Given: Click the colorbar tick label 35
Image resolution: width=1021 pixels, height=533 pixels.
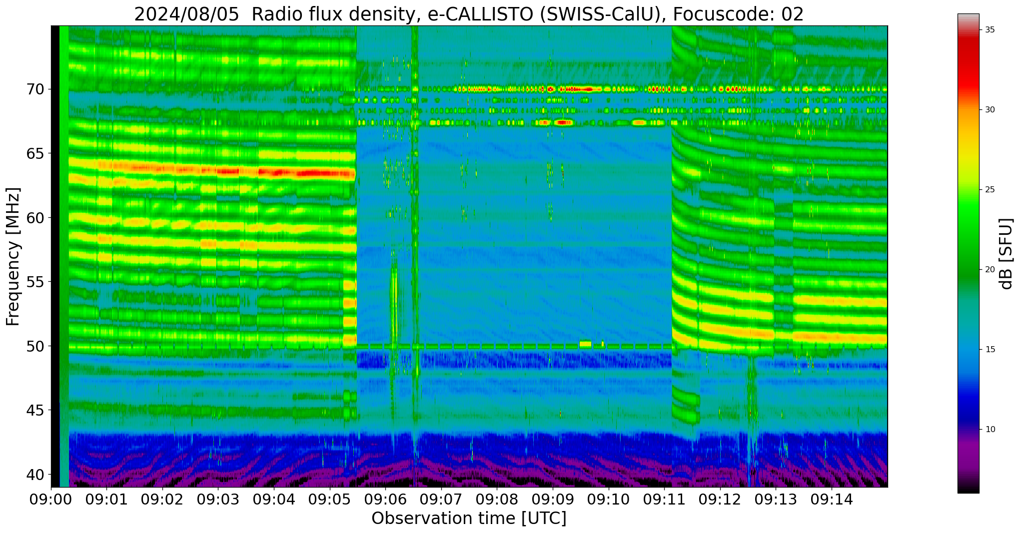Looking at the screenshot, I should coord(990,30).
